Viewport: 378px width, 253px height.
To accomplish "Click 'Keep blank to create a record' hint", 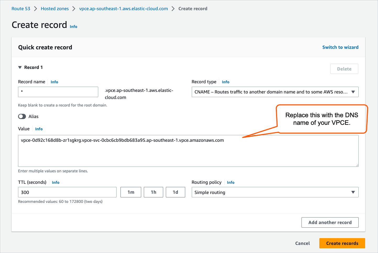I will pos(63,105).
